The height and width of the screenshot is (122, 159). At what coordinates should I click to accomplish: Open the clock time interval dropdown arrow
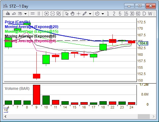[103, 14]
